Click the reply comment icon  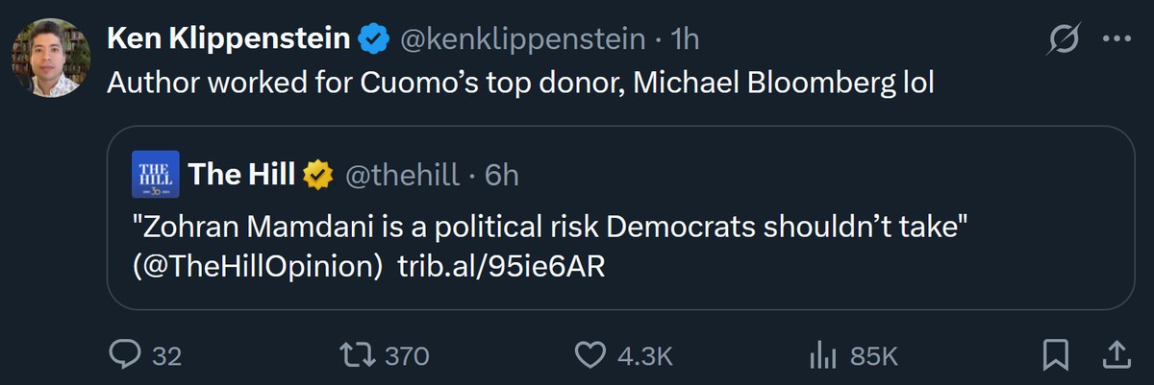click(124, 355)
